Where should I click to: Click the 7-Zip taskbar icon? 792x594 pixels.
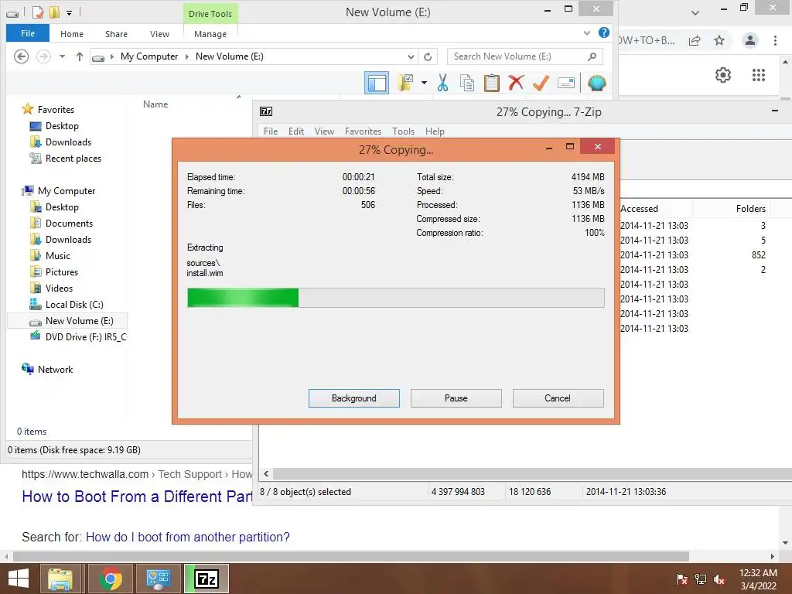tap(207, 579)
